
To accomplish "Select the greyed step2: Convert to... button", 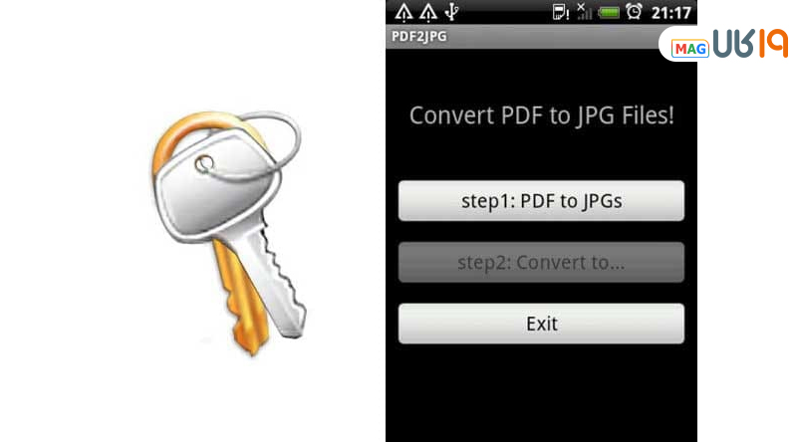I will 541,262.
